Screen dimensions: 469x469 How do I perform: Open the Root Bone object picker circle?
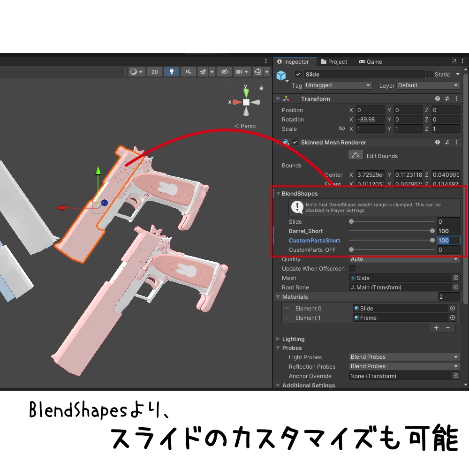coord(455,287)
